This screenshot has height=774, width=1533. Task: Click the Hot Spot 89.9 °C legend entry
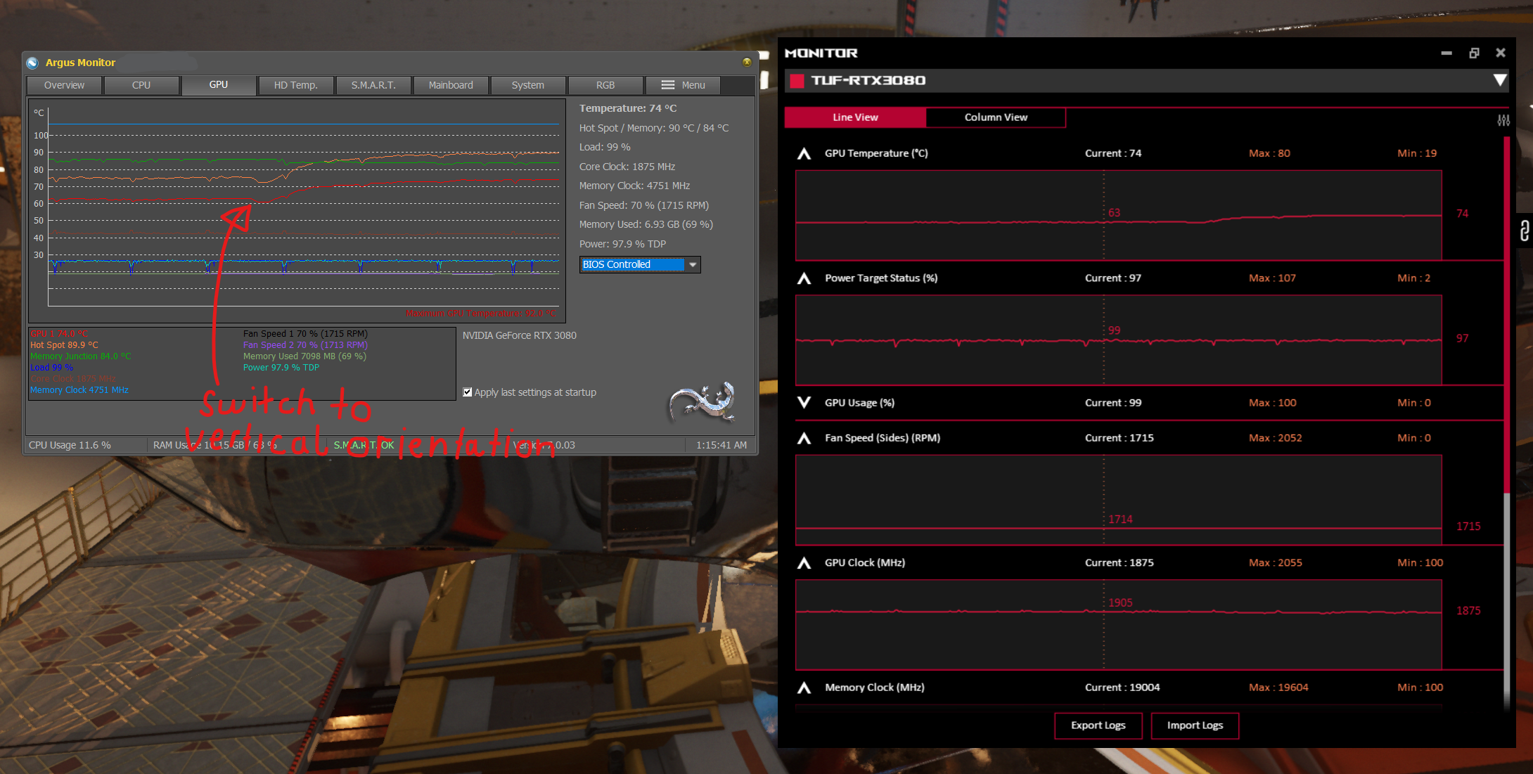pos(64,345)
